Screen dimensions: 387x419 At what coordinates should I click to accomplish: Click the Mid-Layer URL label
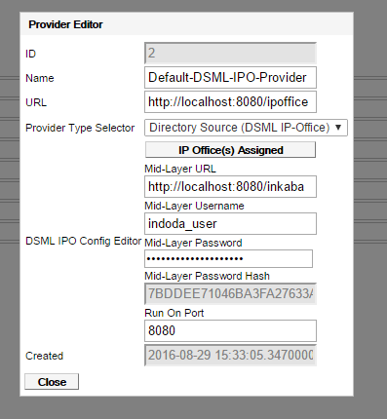[x=180, y=169]
